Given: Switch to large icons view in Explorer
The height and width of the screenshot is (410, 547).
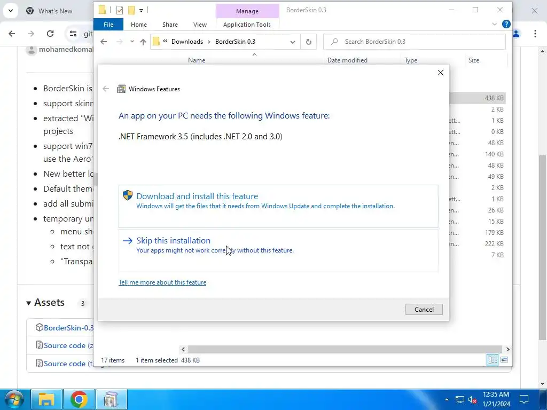Looking at the screenshot, I should coord(504,360).
